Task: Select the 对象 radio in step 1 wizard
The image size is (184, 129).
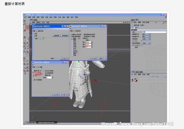Action: tap(33, 34)
